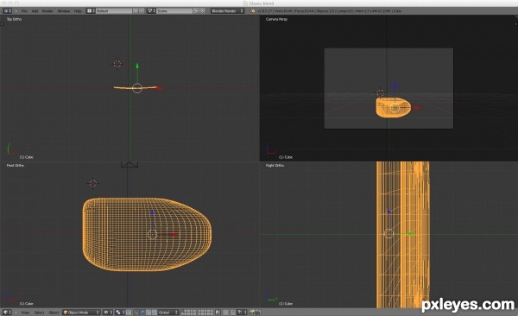Collapse header menus toggle next to File

click(16, 11)
